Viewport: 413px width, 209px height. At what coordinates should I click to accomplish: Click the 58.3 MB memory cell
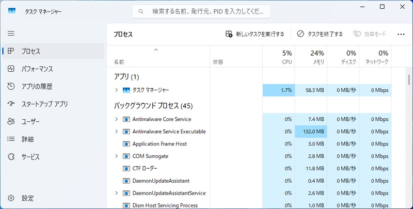tap(311, 90)
